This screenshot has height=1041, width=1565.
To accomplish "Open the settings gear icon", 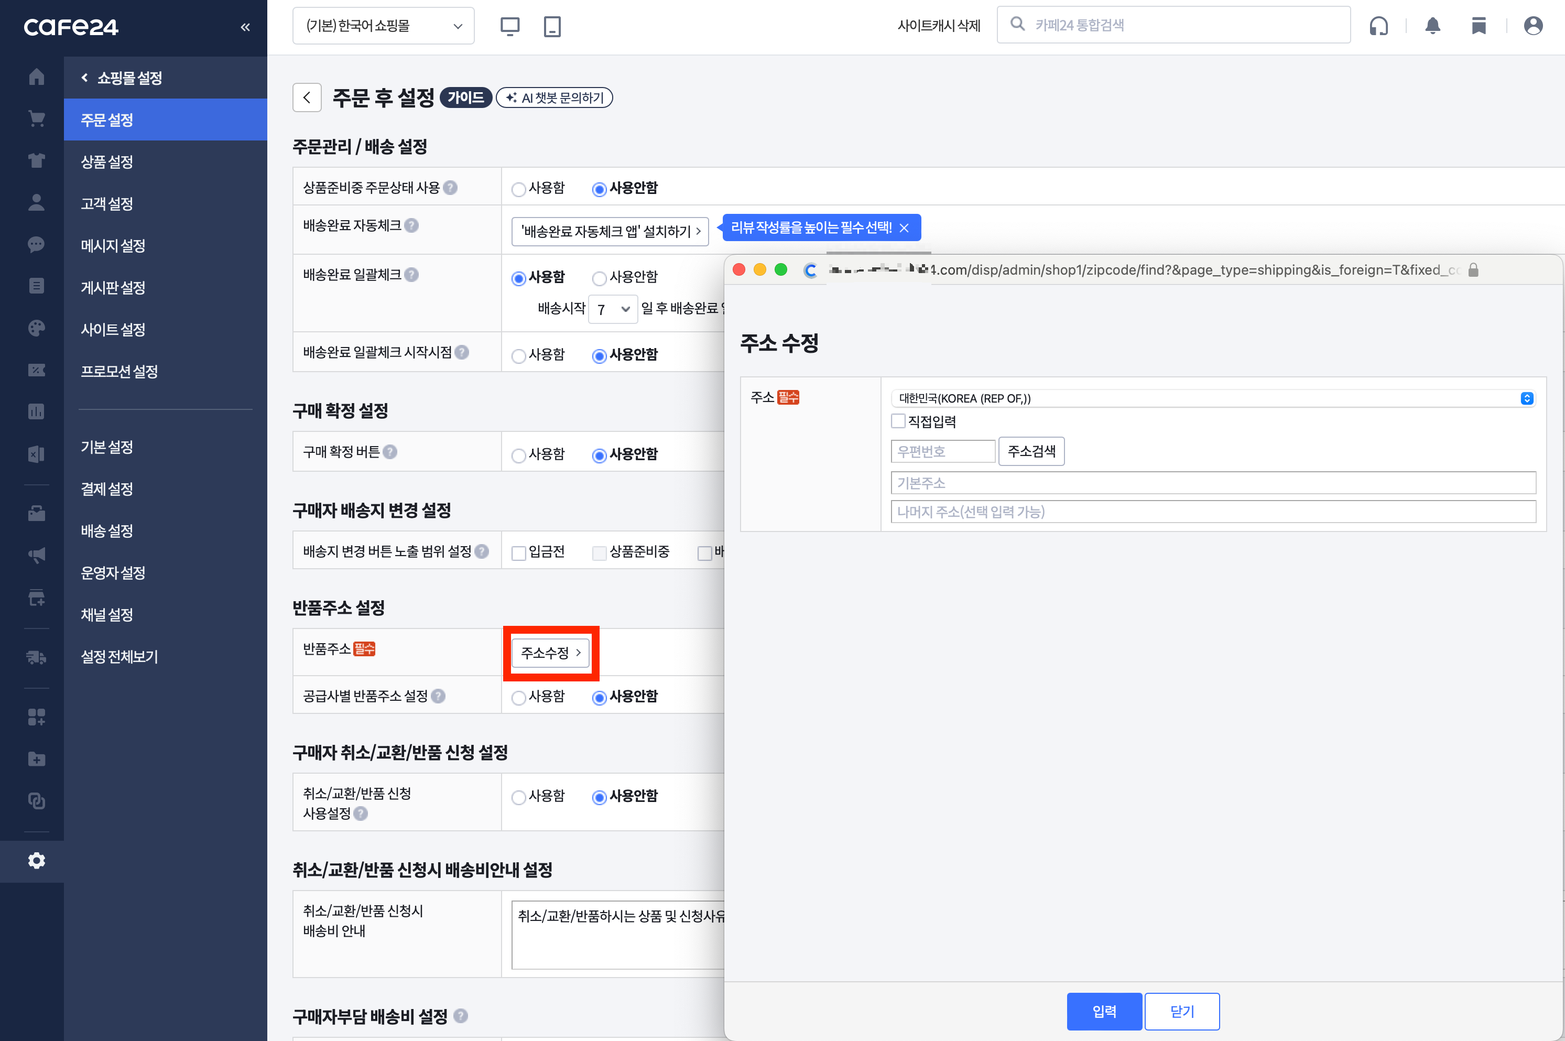I will 37,860.
